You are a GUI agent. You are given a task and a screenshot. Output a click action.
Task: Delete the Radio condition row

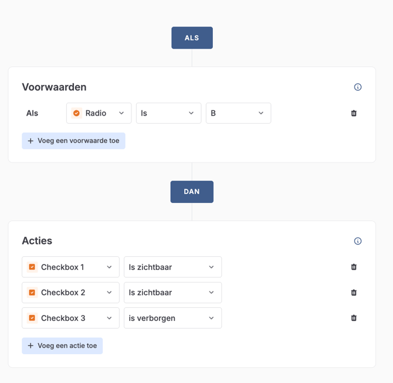point(354,113)
